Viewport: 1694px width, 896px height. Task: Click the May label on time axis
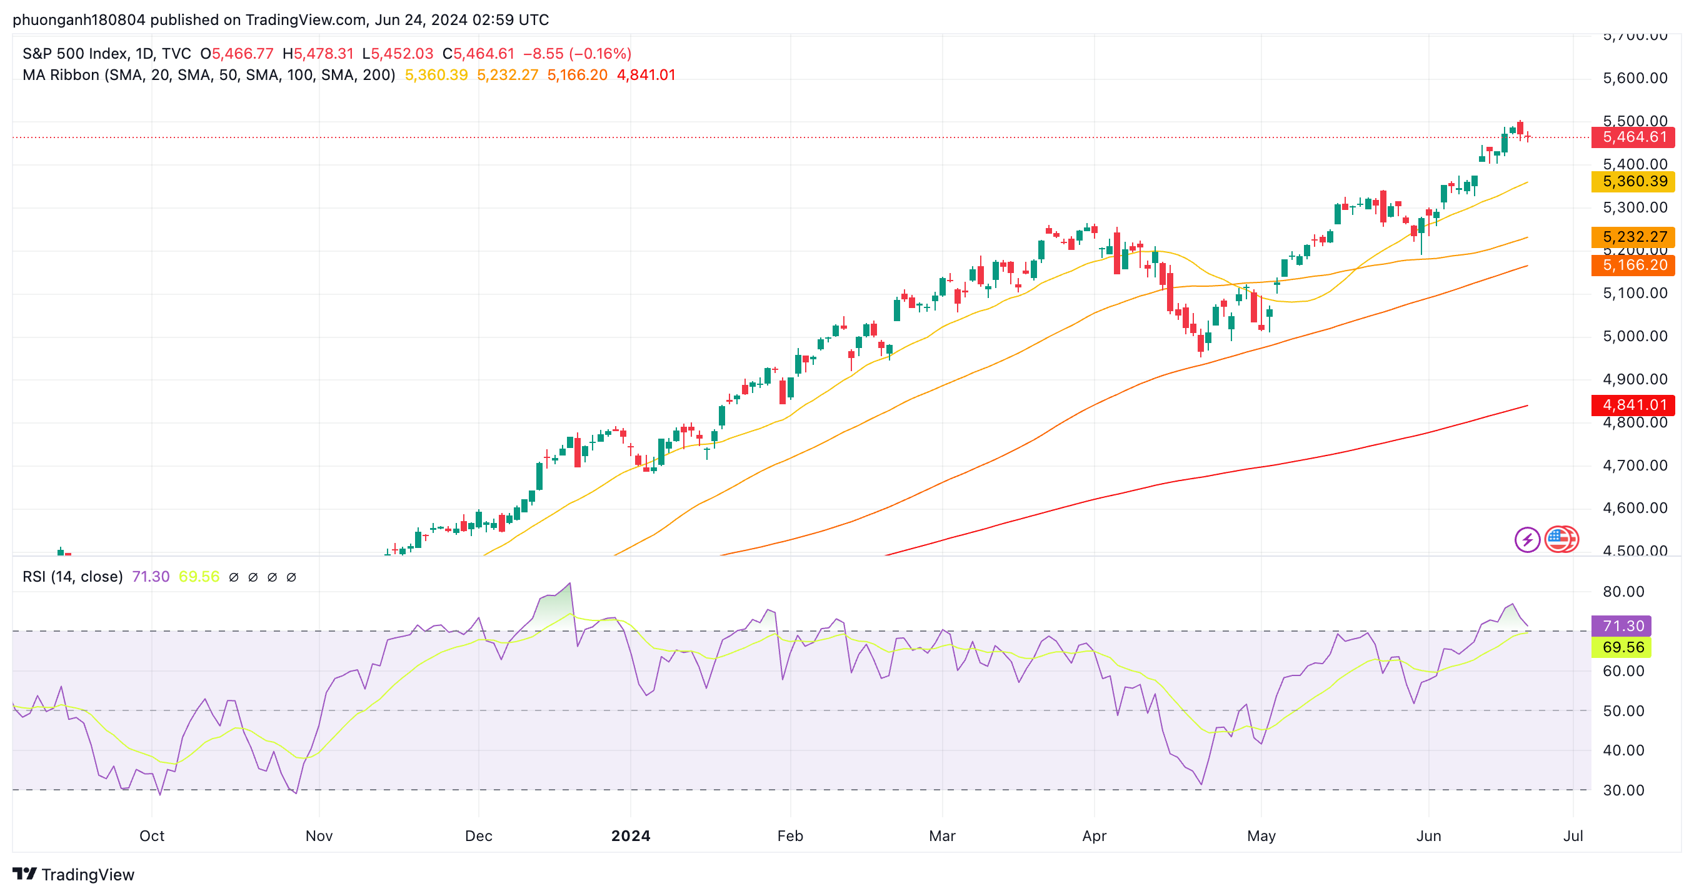click(1261, 835)
